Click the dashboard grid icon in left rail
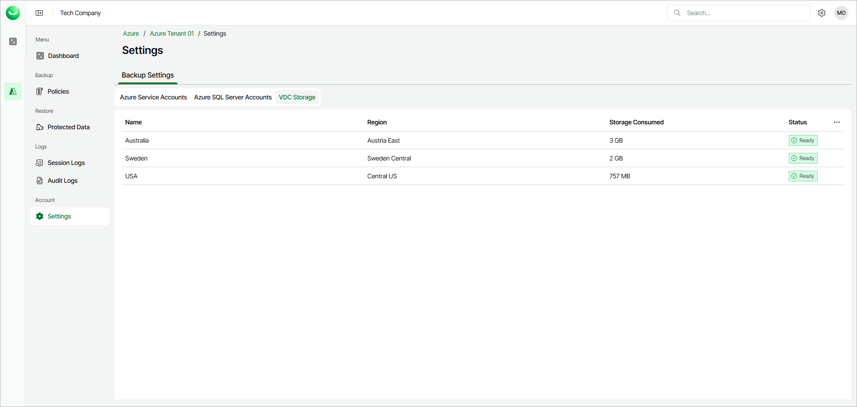 pyautogui.click(x=13, y=41)
